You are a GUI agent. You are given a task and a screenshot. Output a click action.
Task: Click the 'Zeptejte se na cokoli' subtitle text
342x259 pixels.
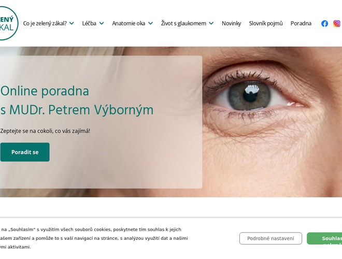click(45, 131)
